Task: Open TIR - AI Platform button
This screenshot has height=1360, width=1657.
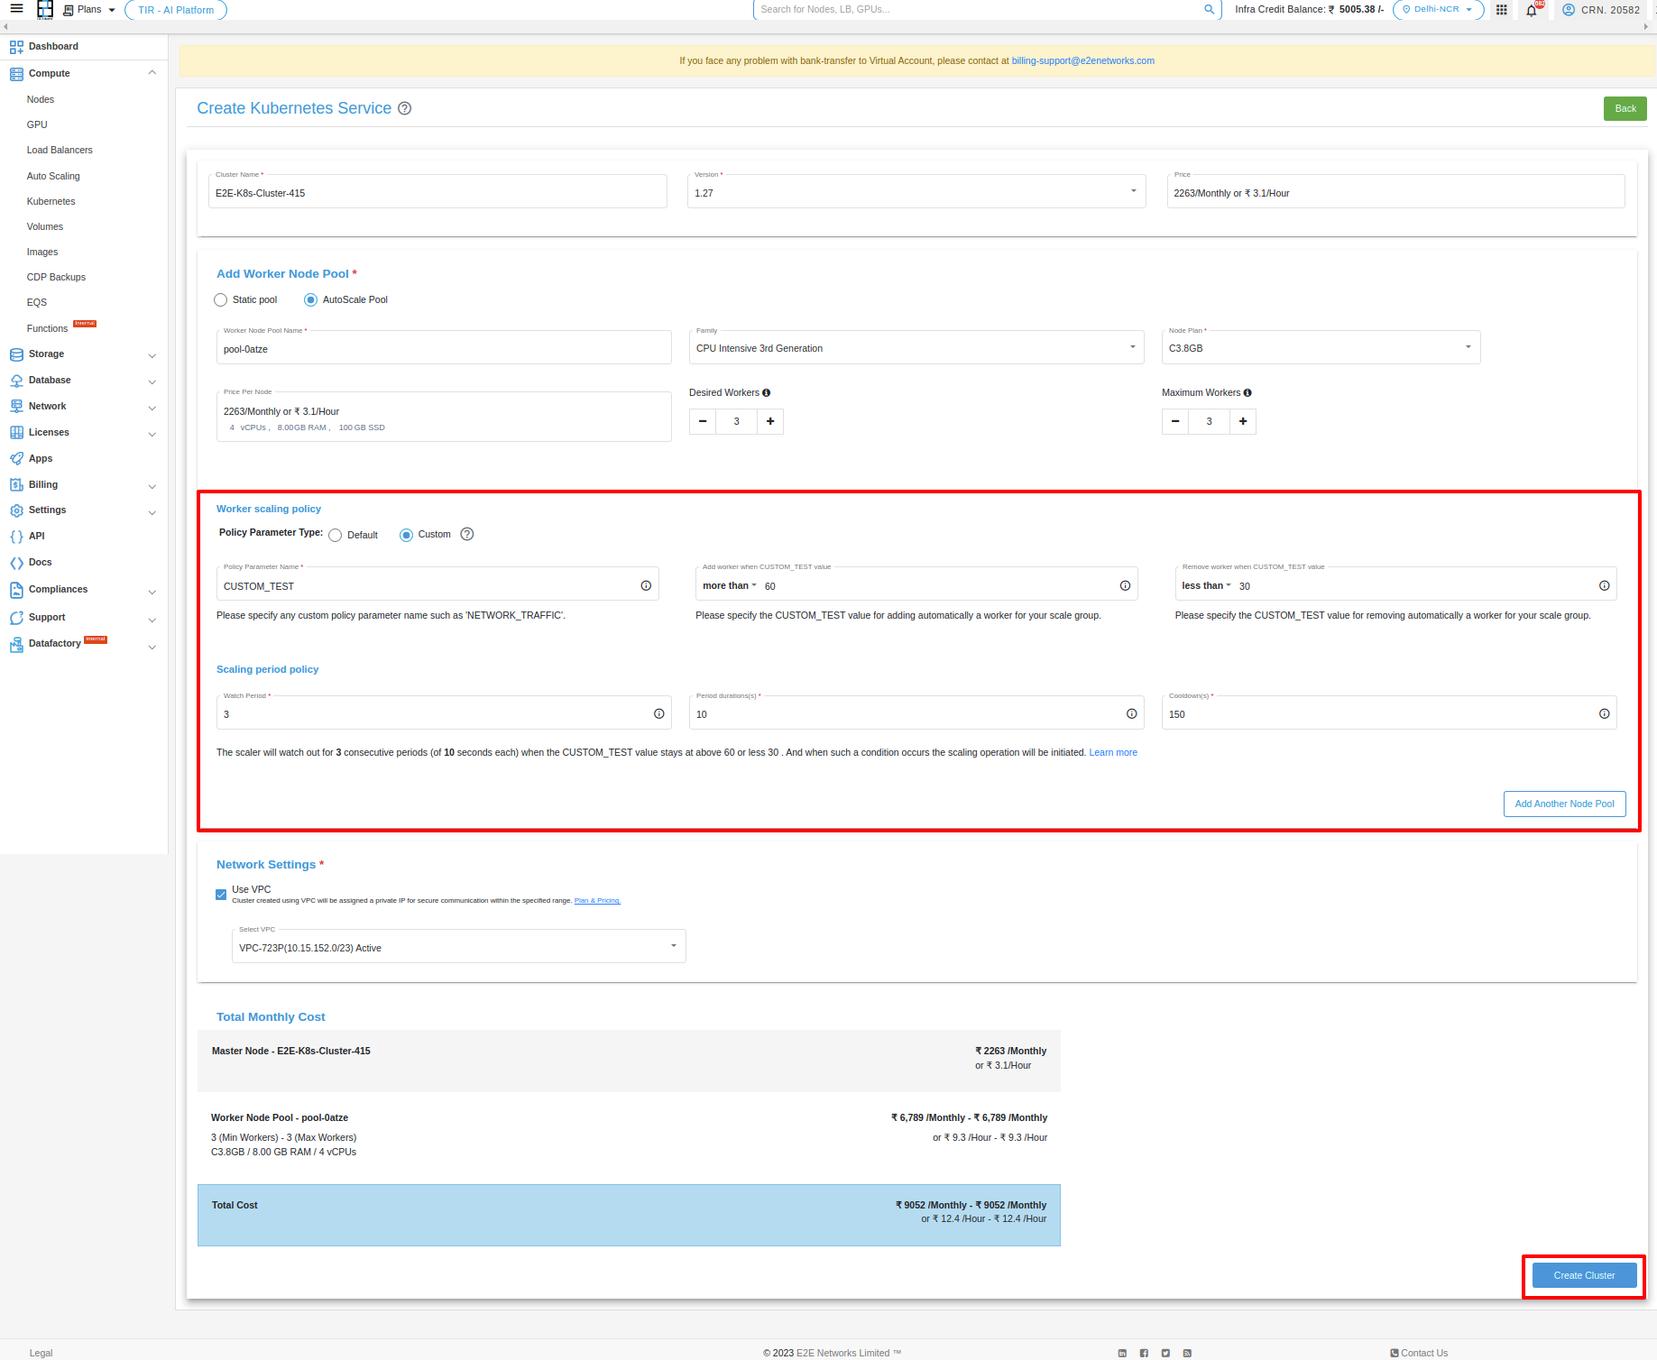Action: 176,10
